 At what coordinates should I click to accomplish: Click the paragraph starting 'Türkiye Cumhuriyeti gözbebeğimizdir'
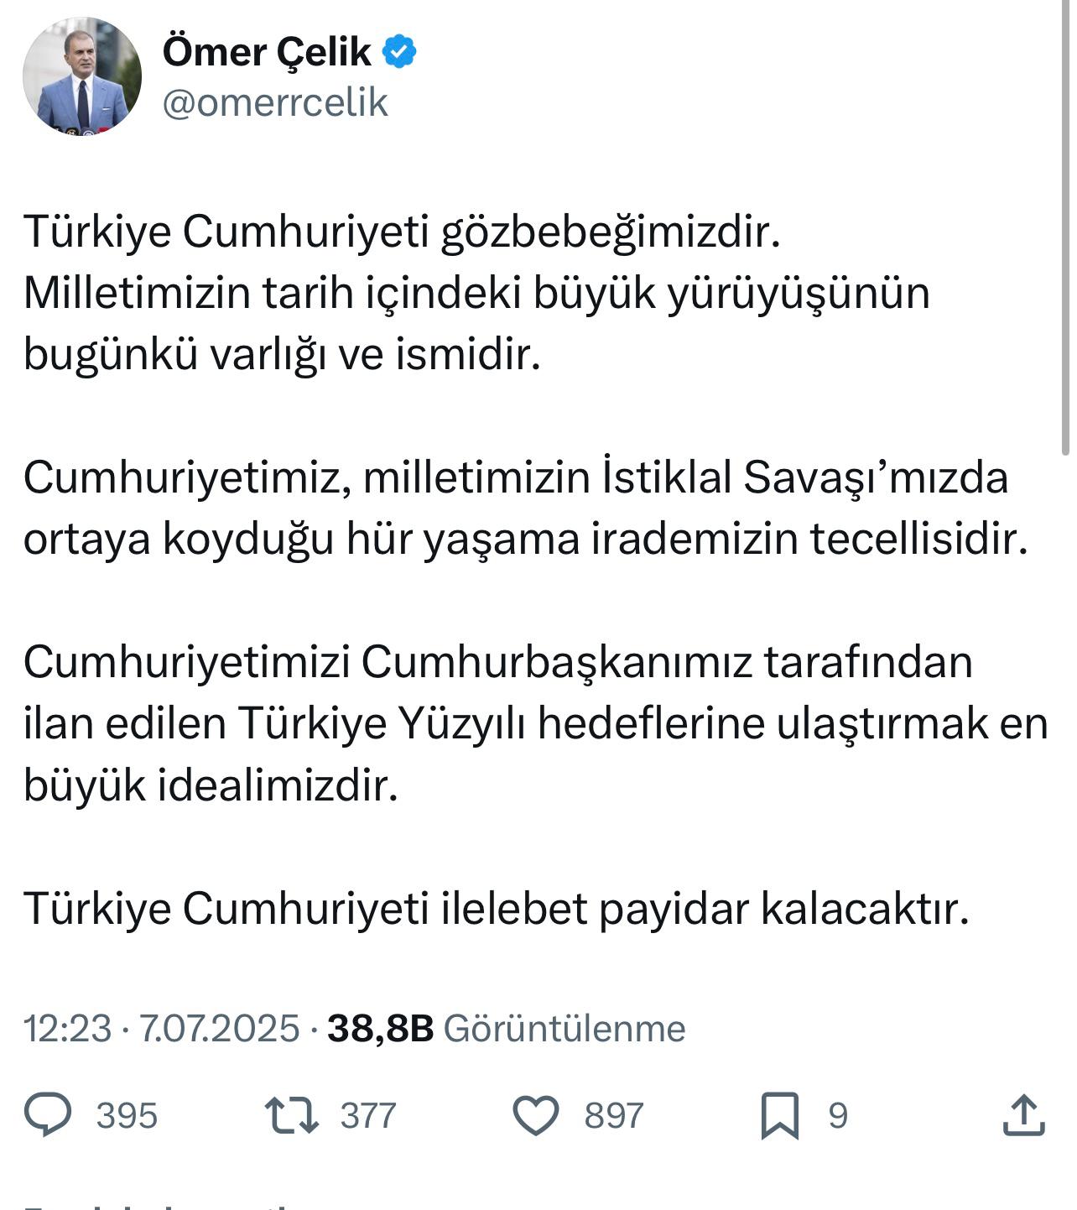click(x=476, y=293)
